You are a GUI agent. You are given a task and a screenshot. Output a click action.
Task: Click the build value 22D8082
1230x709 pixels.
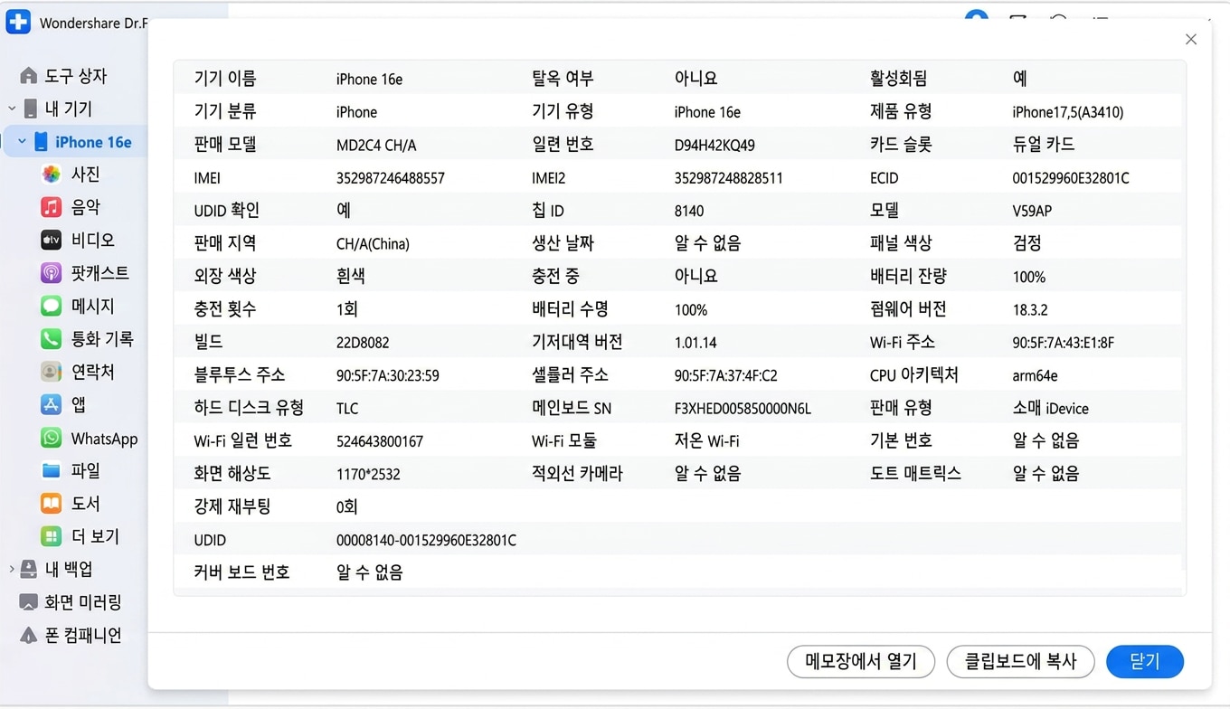click(x=363, y=343)
